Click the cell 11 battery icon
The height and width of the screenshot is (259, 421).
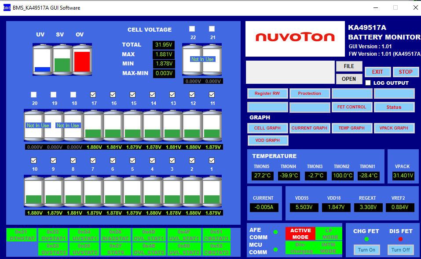pyautogui.click(x=212, y=126)
